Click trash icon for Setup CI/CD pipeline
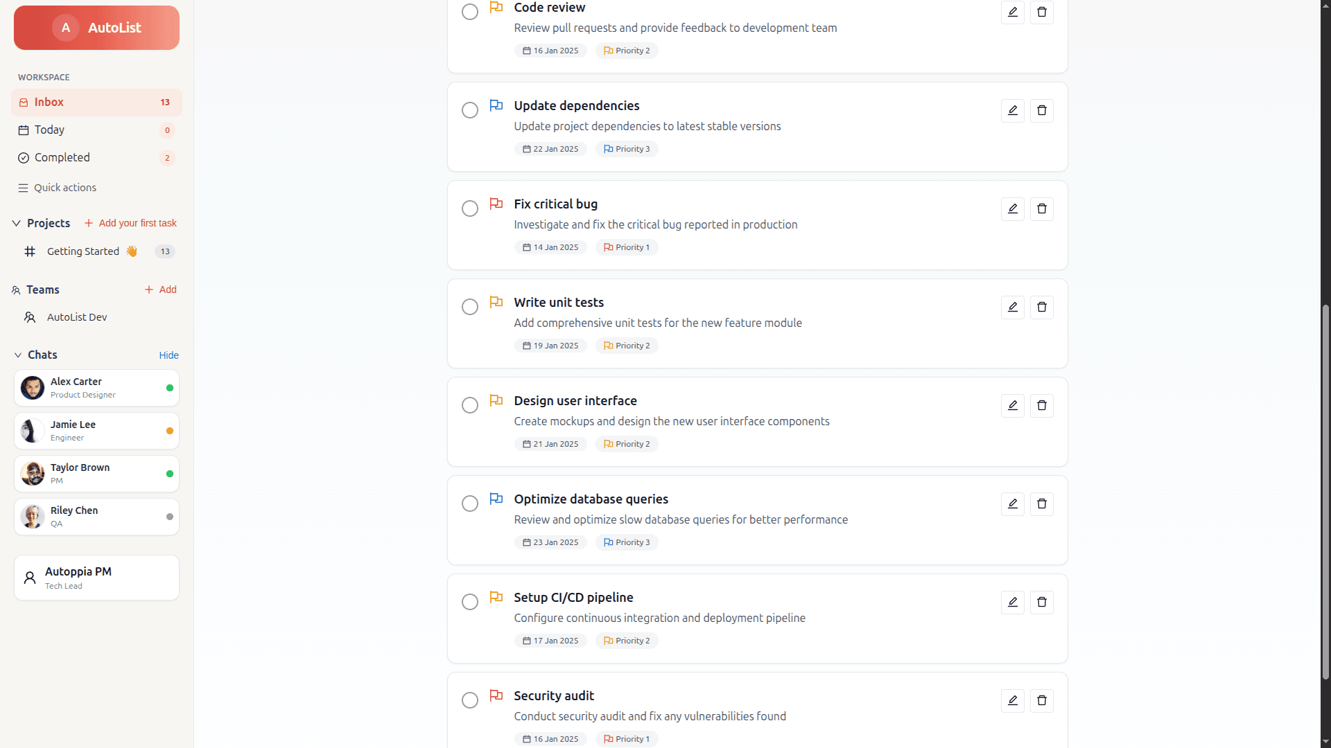This screenshot has width=1331, height=748. pos(1041,603)
